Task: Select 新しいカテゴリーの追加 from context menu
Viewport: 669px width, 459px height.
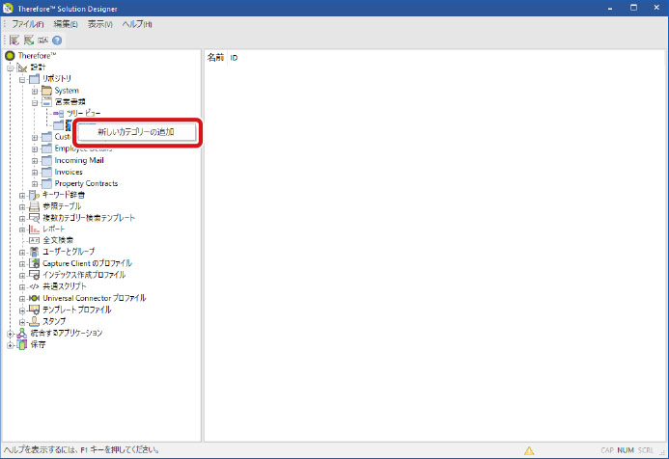Action: click(x=136, y=131)
